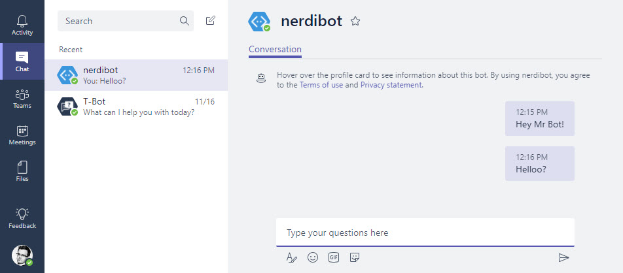Click 'You: Helloo?' preview text
Image resolution: width=623 pixels, height=273 pixels.
pos(105,80)
